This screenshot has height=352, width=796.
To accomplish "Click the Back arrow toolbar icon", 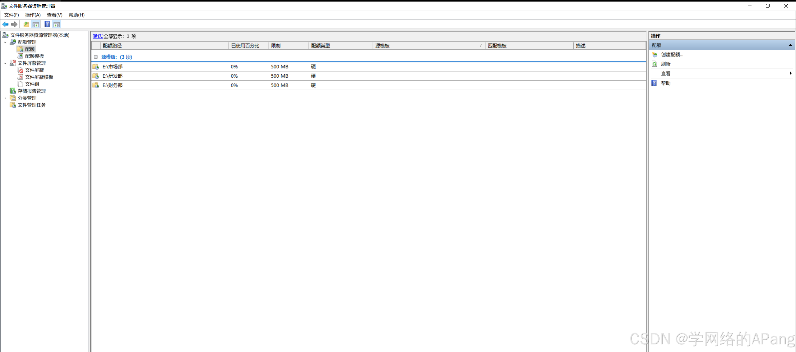I will point(5,24).
